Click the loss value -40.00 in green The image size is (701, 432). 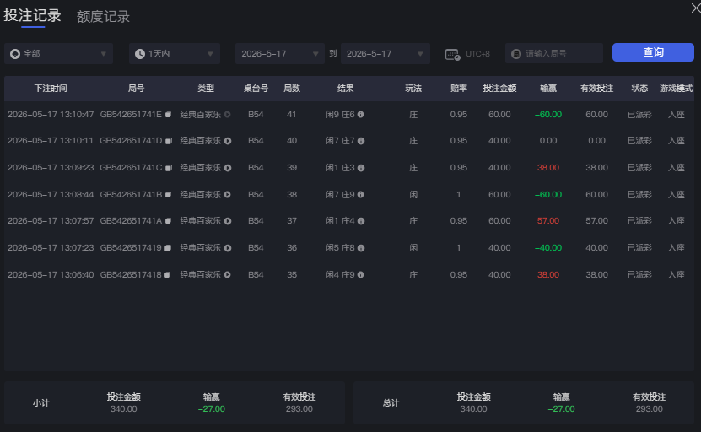[548, 248]
